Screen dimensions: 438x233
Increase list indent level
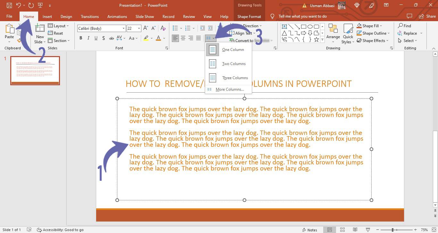210,28
